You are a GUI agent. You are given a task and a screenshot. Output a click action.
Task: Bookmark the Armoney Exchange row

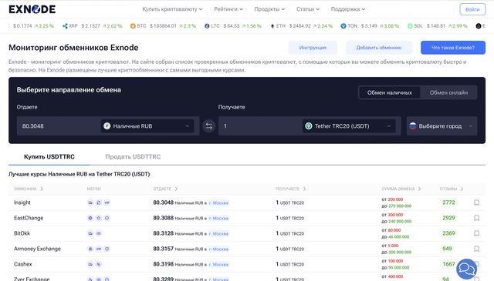click(x=477, y=249)
